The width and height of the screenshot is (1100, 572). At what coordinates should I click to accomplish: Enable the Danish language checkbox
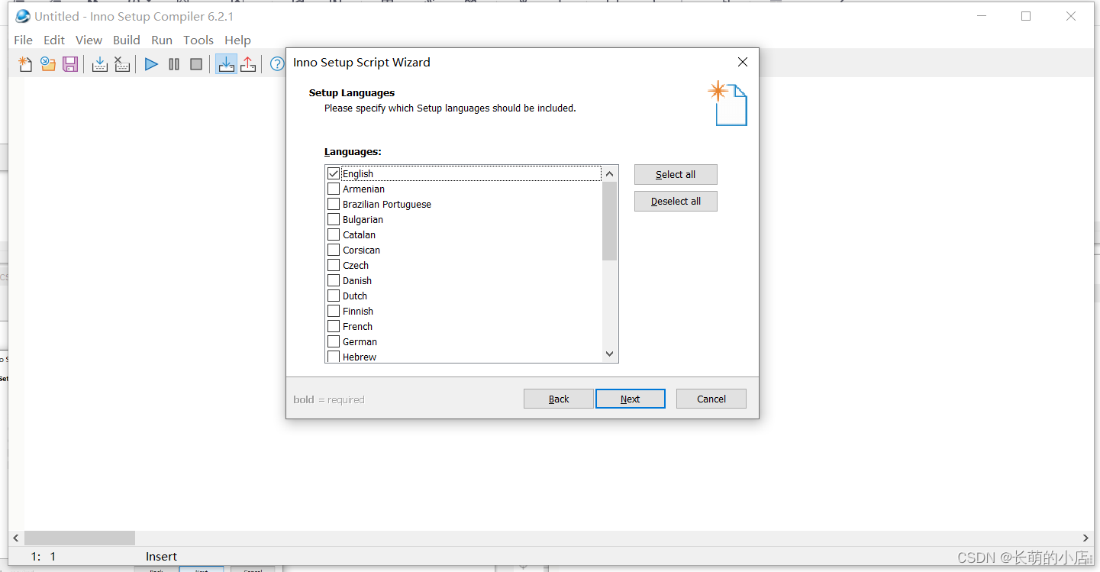(x=334, y=280)
